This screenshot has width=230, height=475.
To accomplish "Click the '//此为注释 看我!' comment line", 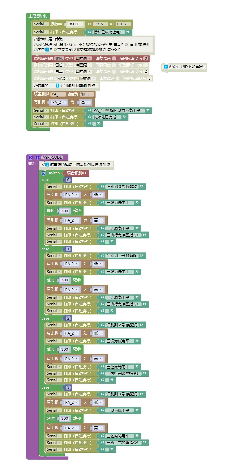I will (48, 39).
